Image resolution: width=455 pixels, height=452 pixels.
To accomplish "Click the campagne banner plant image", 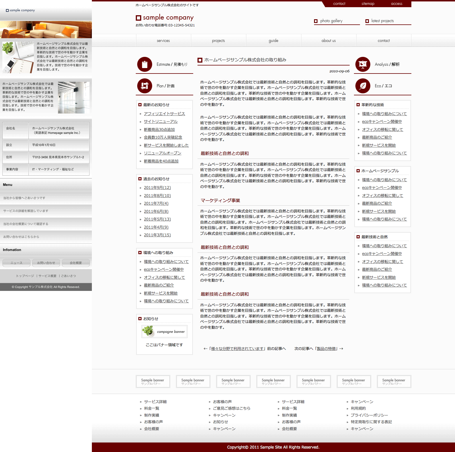I will (x=148, y=331).
